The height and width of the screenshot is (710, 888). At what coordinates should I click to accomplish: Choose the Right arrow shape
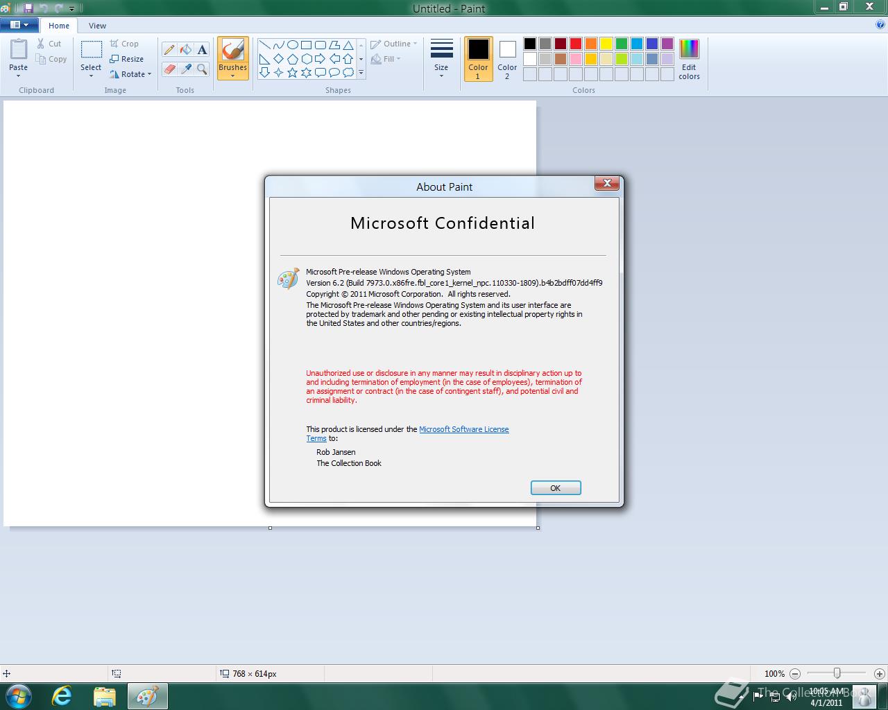(321, 59)
